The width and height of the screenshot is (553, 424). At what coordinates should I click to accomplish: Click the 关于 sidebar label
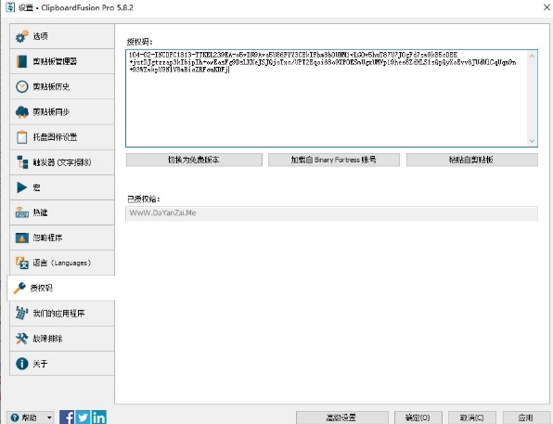40,364
